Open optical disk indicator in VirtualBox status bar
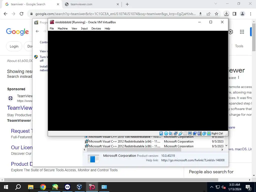Screen dimensions: 256x192 tap(166, 133)
